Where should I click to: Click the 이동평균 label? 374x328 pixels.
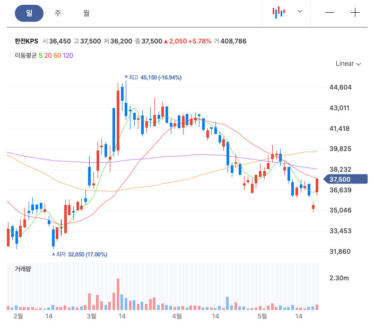click(x=26, y=56)
